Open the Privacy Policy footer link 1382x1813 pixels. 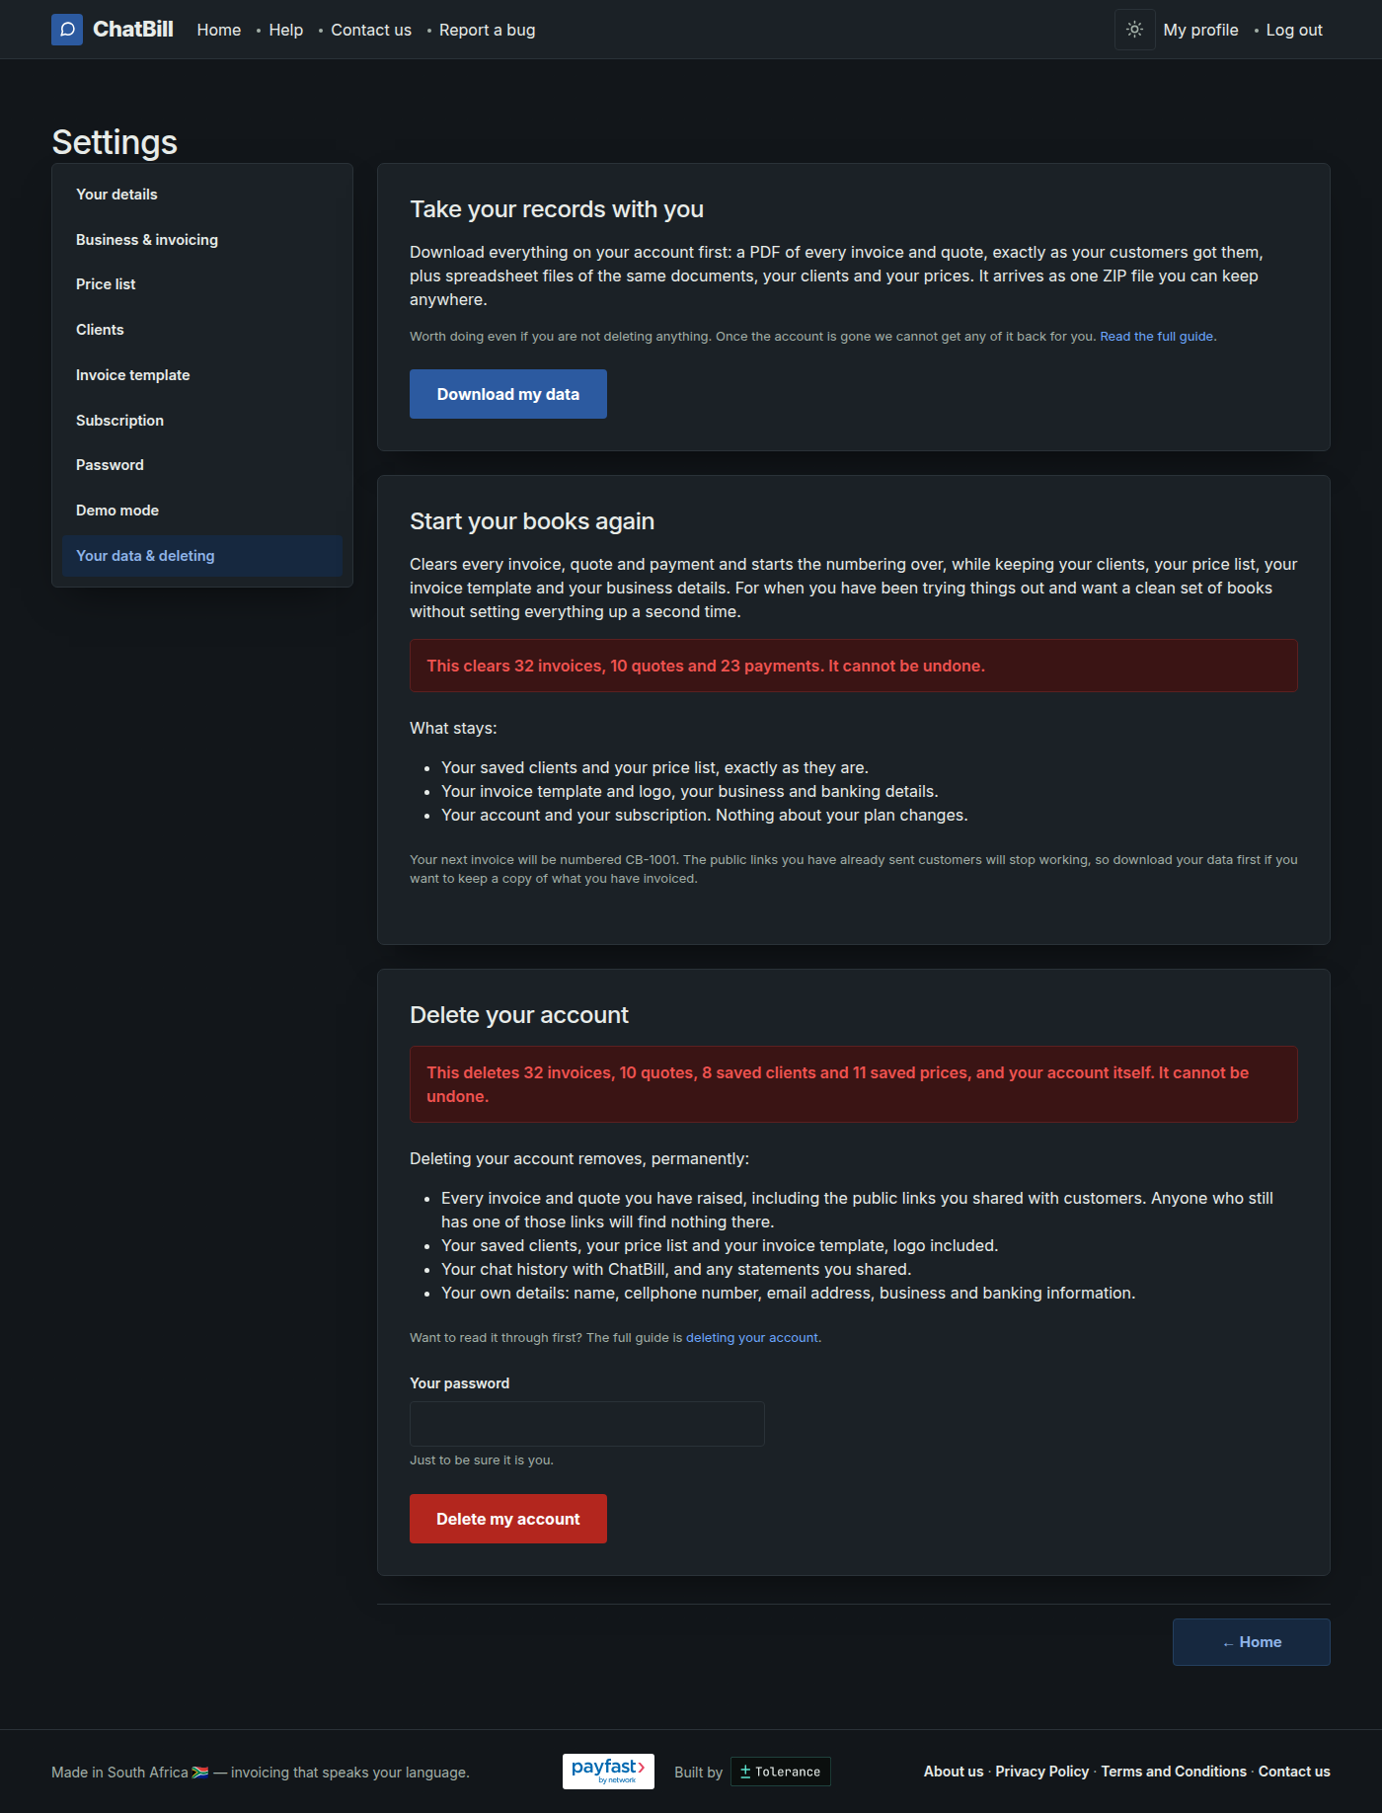(1042, 1772)
